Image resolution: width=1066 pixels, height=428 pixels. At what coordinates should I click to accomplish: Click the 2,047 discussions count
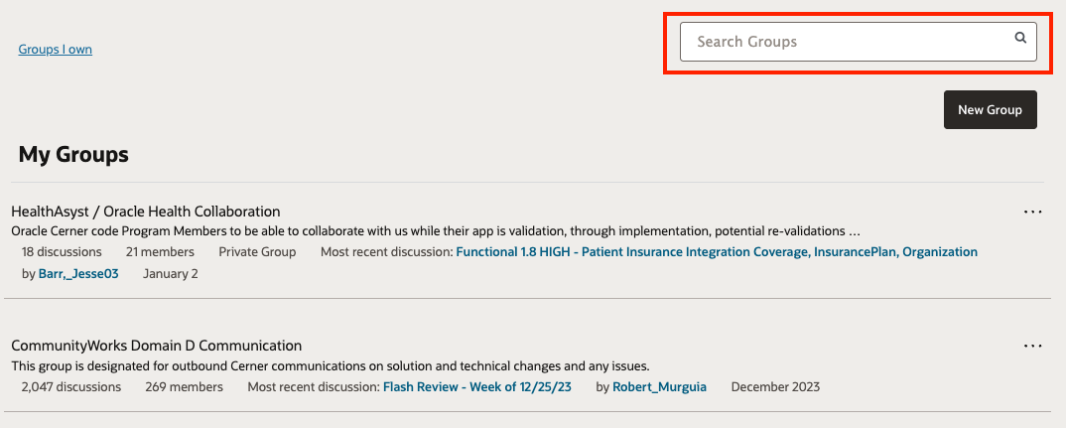(x=71, y=387)
